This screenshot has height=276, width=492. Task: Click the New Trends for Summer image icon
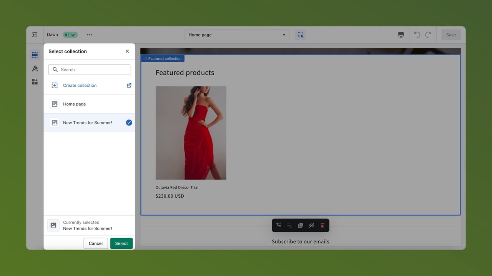pyautogui.click(x=55, y=122)
